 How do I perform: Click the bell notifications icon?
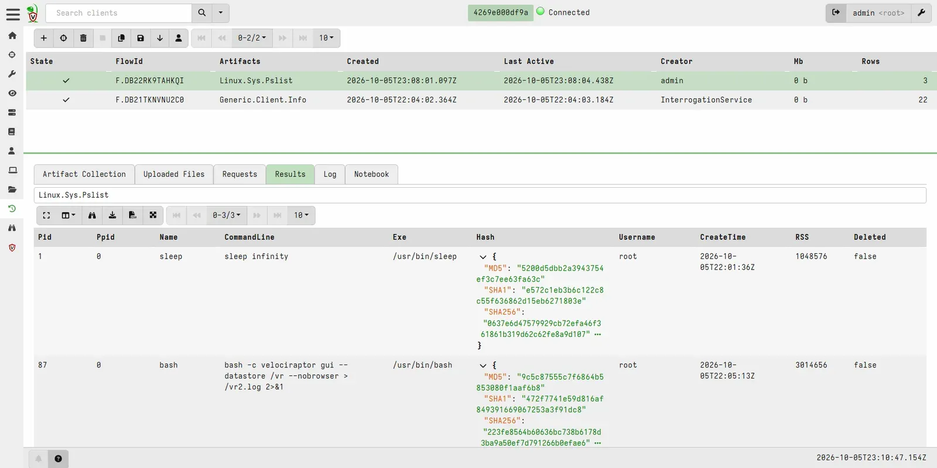(x=39, y=459)
